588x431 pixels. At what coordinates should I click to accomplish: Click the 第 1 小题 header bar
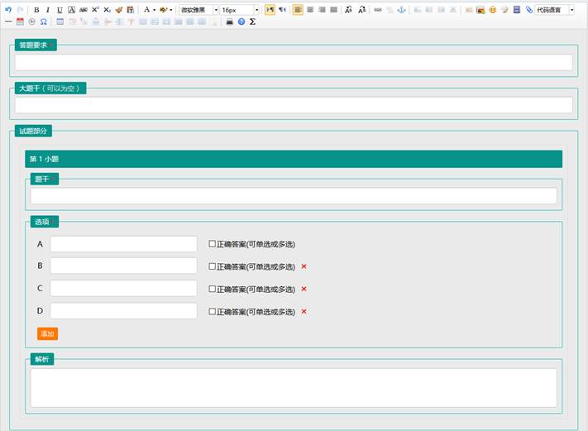[x=294, y=159]
